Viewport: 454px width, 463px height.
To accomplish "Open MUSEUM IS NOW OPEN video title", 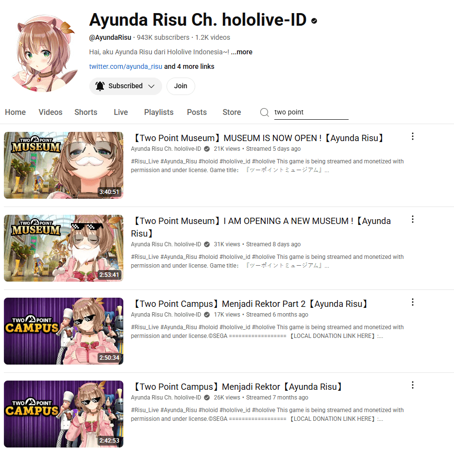I will 258,138.
